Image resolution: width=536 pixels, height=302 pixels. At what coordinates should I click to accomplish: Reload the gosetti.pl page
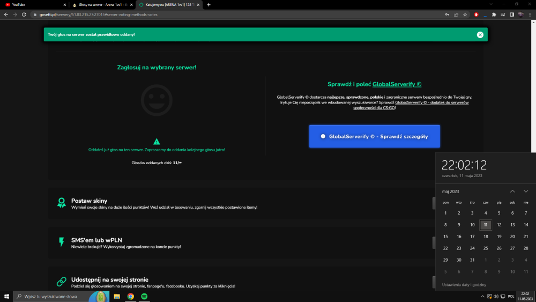[x=24, y=14]
